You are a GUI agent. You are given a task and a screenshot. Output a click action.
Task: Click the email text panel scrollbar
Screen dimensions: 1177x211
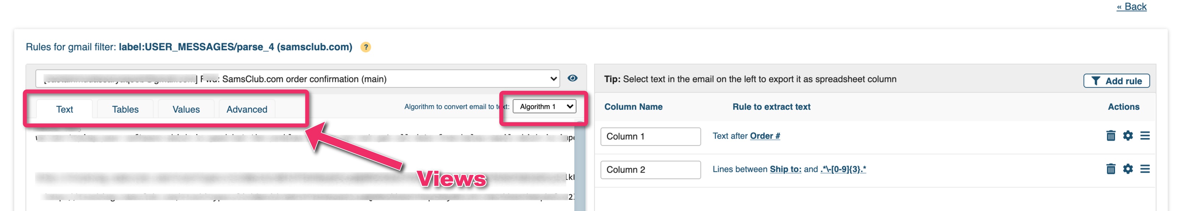click(x=579, y=167)
